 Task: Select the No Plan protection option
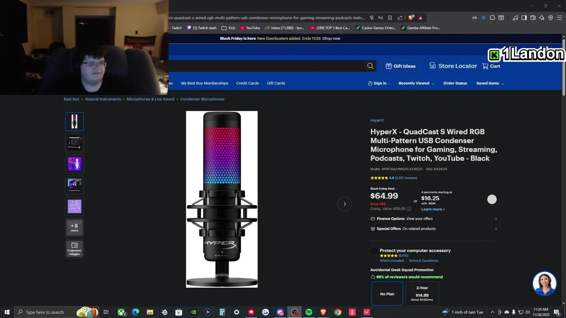387,294
